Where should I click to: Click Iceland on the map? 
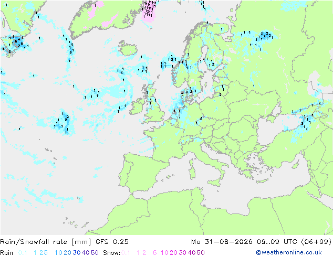point(128,48)
